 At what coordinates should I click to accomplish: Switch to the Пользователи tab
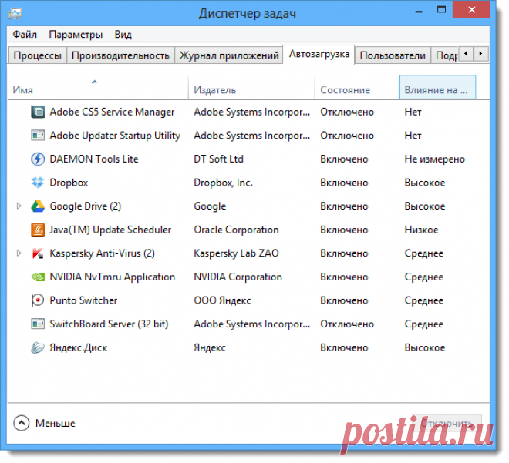tap(393, 55)
